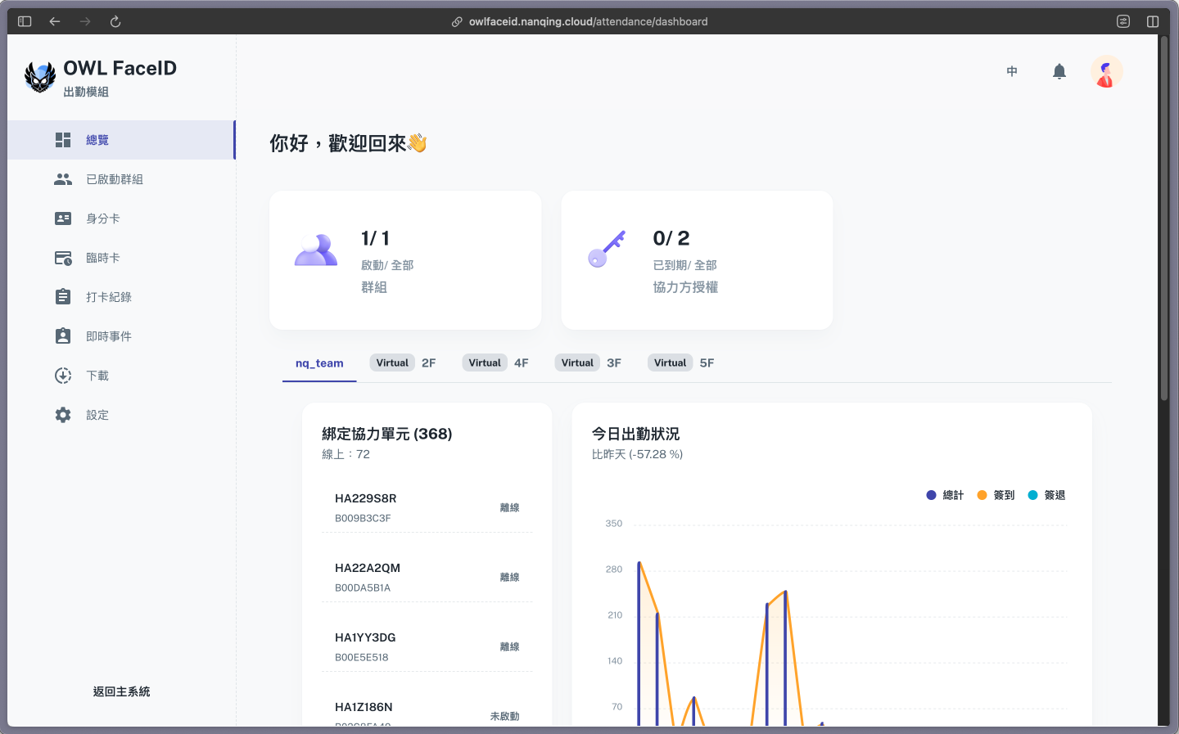Click the 已啟動群組 people icon in sidebar
This screenshot has width=1179, height=734.
(63, 179)
